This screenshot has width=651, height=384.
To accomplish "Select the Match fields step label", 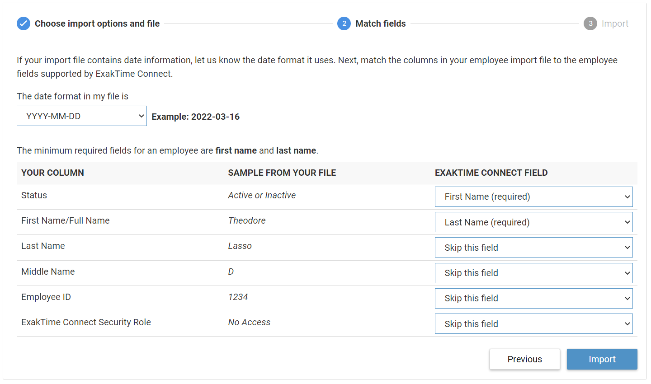I will coord(381,23).
